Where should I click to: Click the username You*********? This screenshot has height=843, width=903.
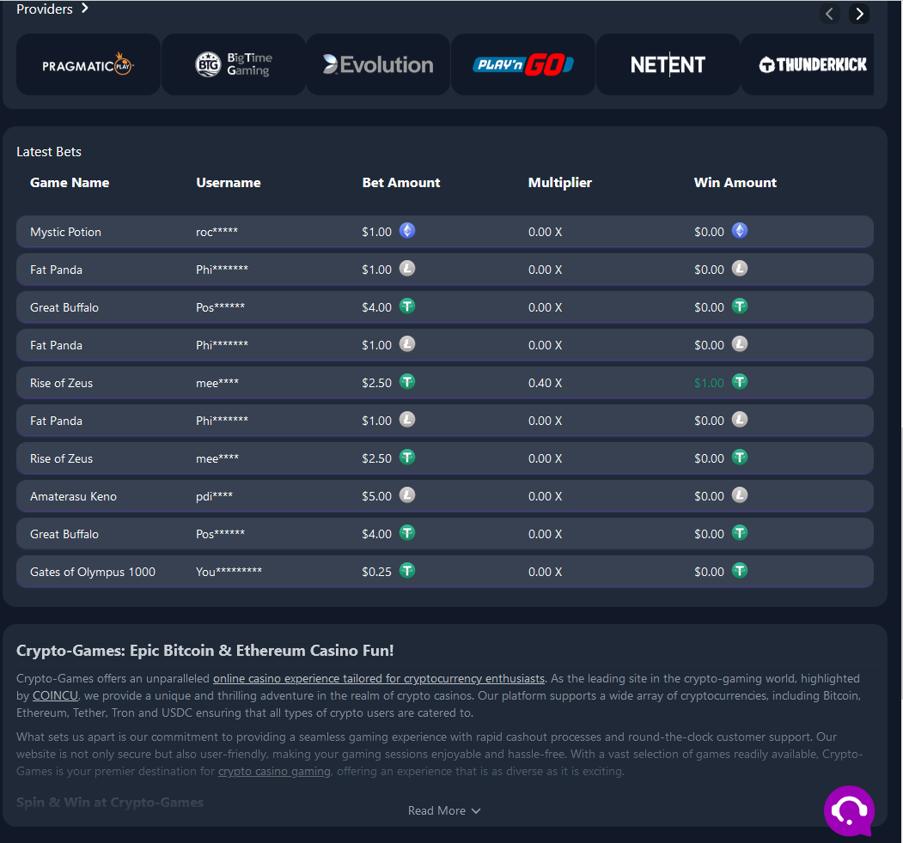pos(229,572)
